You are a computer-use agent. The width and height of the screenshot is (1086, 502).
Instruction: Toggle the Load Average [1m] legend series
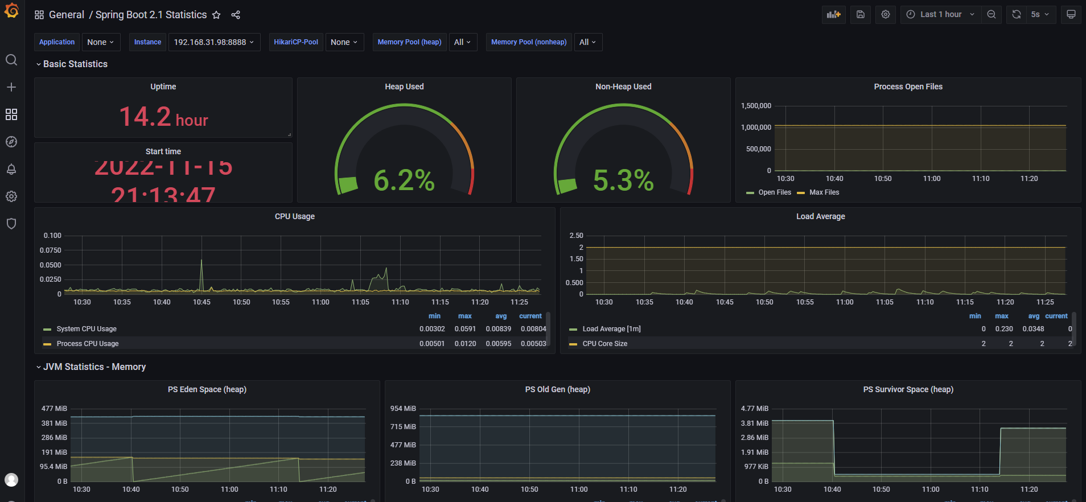612,329
